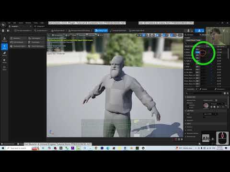This screenshot has height=172, width=230.
Task: Click the details panel search field
Action: tap(204, 93)
